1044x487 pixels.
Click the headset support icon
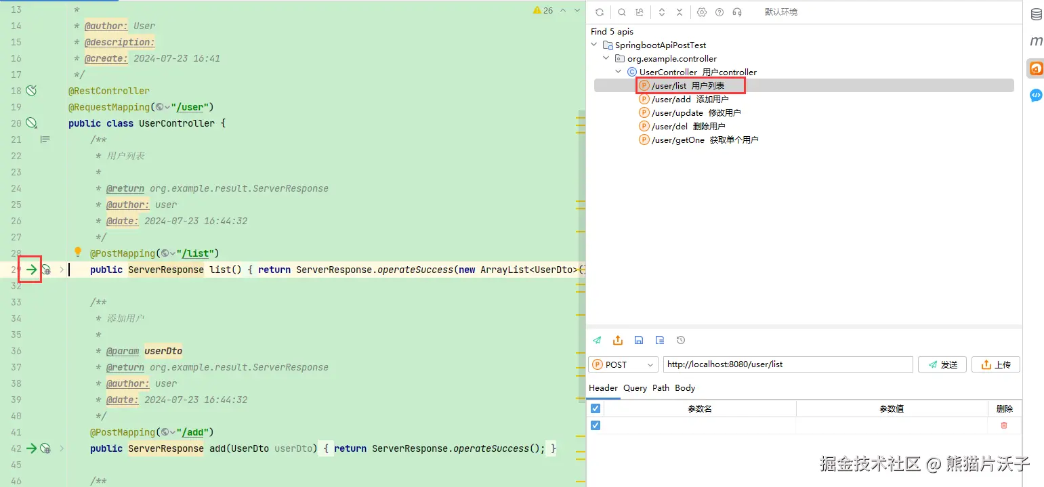[737, 12]
